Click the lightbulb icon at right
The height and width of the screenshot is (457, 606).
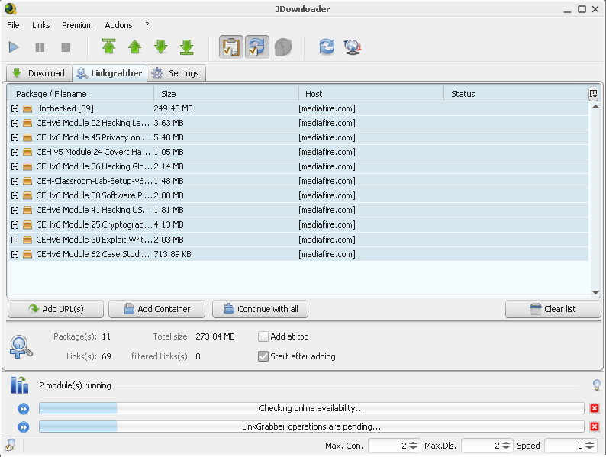point(597,385)
